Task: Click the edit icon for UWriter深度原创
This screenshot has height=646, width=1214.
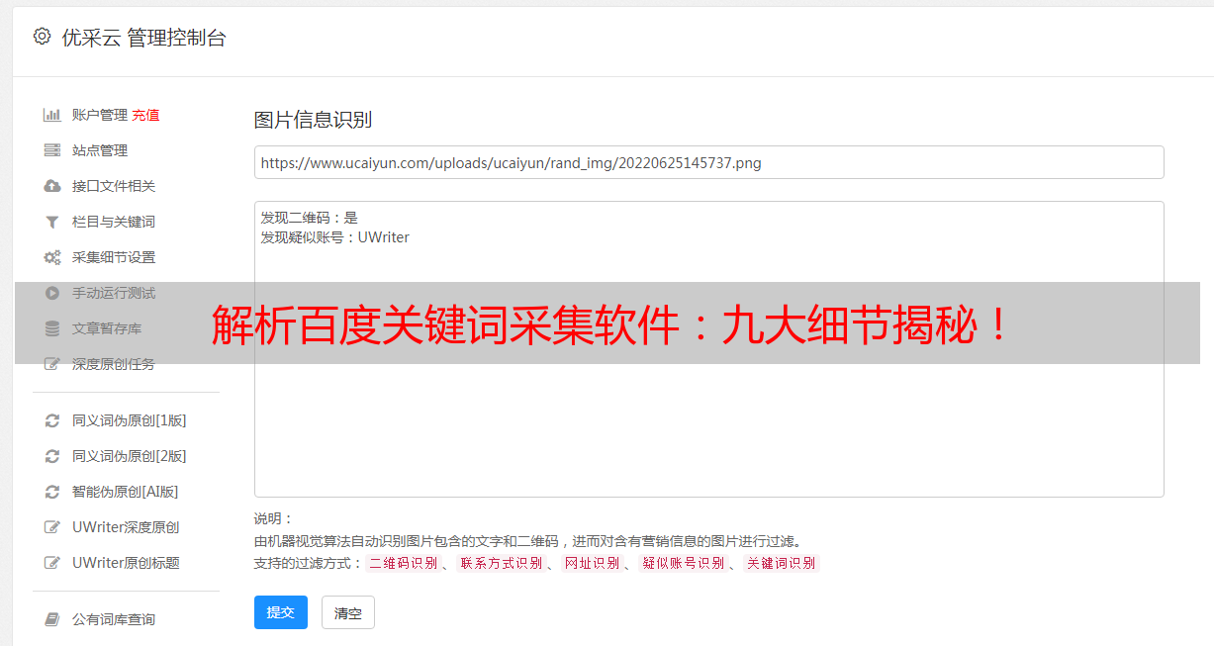Action: tap(52, 527)
